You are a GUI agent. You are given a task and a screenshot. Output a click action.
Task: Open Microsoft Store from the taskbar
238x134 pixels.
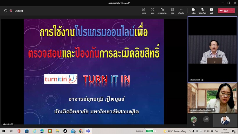point(27,131)
